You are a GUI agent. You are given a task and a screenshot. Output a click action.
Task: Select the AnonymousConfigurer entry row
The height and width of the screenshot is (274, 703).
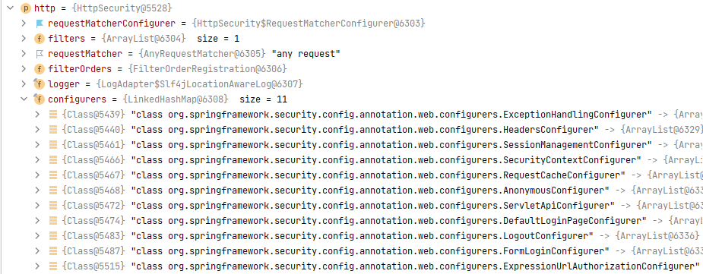[351, 191]
